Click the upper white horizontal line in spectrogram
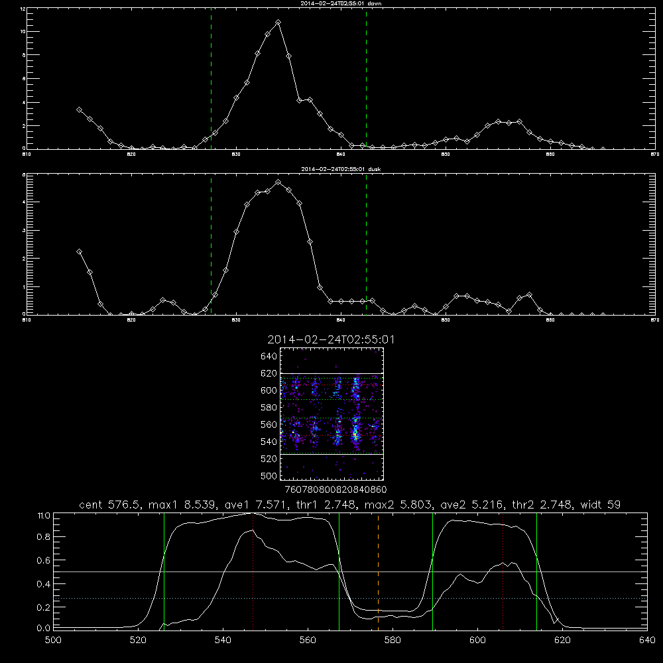This screenshot has height=663, width=663. coord(332,374)
